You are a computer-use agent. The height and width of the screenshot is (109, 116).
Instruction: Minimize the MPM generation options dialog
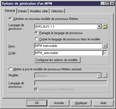[x=103, y=4]
